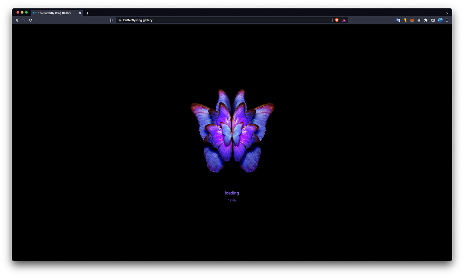Click the lock icon in the address bar
This screenshot has height=277, width=464.
(120, 20)
